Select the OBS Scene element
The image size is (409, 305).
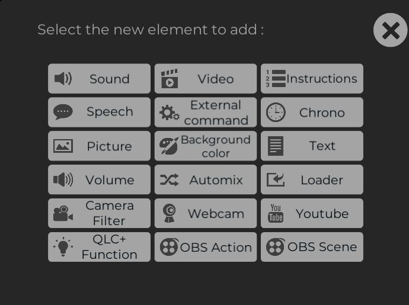312,247
